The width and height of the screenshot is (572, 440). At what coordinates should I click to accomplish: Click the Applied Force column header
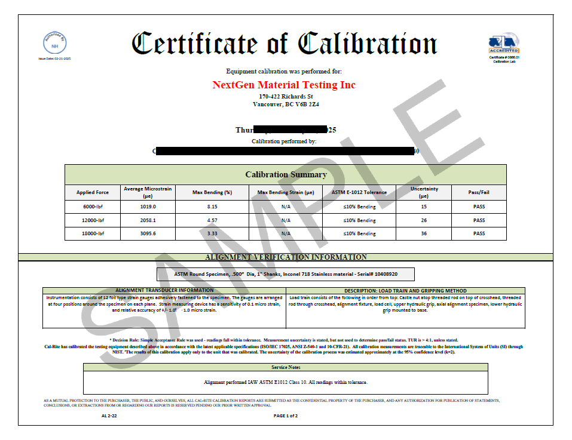click(x=92, y=192)
